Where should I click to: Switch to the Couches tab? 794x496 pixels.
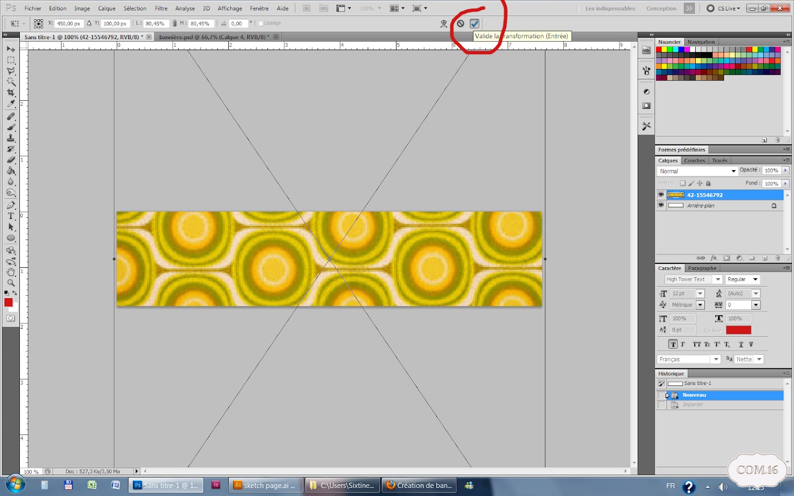[x=694, y=161]
